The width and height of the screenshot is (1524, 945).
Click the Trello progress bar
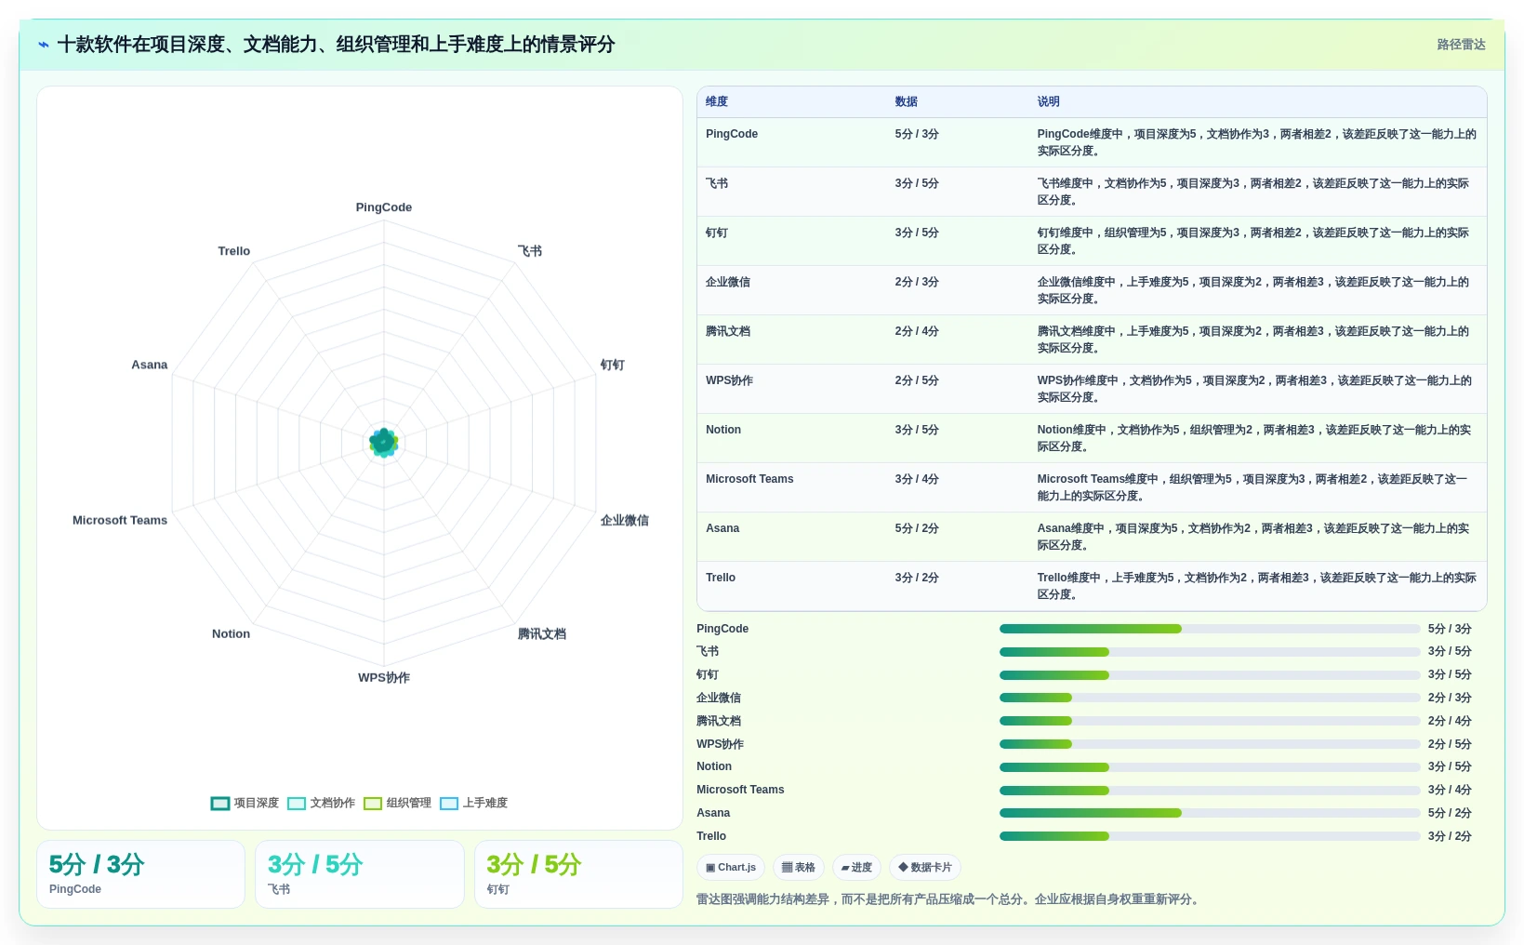coord(1210,836)
